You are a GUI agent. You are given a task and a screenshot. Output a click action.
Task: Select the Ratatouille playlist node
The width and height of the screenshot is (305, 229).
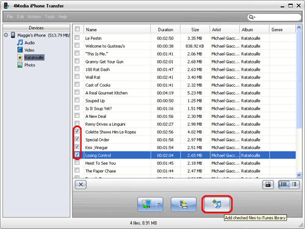(34, 57)
